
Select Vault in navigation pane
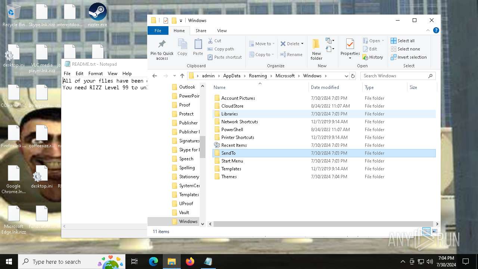click(184, 213)
